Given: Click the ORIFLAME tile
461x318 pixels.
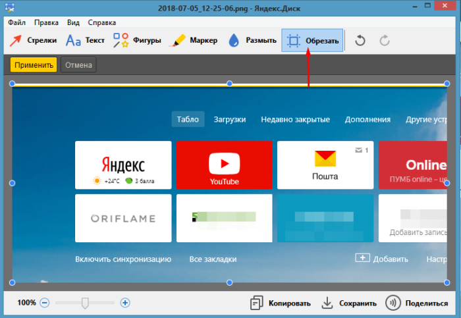Looking at the screenshot, I should (x=123, y=218).
